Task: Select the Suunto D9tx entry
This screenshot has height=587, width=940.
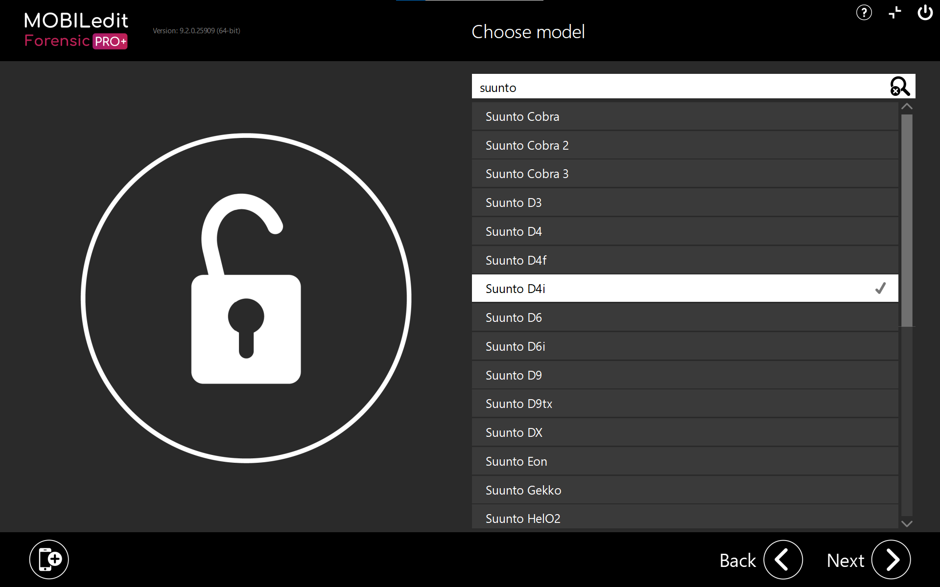Action: click(684, 404)
